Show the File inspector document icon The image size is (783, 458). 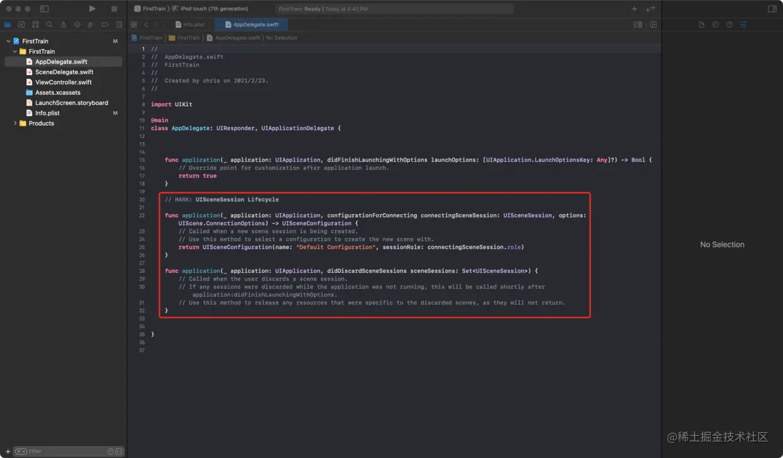click(x=702, y=24)
